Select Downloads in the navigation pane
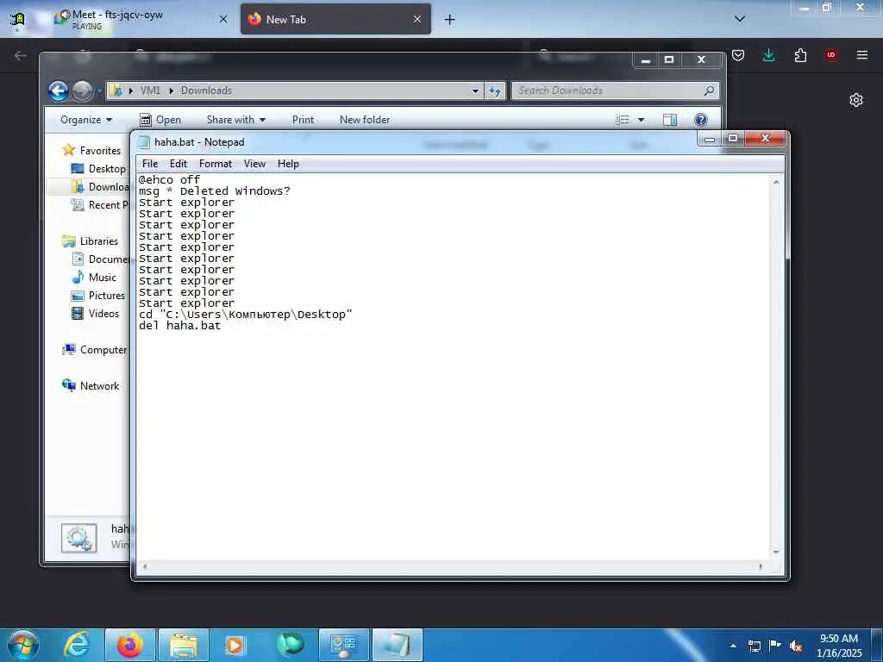Screen dimensions: 883x662 point(100,187)
